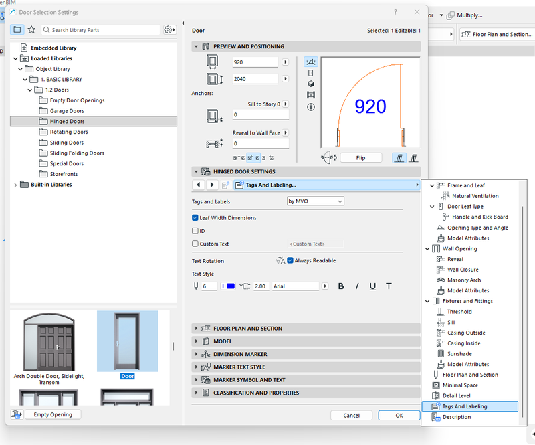Select elevation preview icon

[310, 73]
